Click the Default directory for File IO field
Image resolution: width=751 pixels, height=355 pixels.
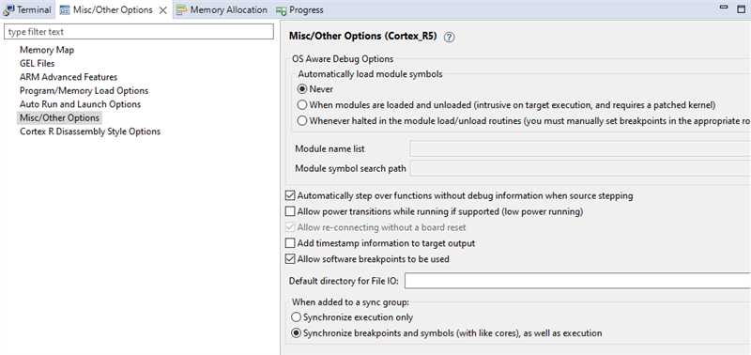577,281
